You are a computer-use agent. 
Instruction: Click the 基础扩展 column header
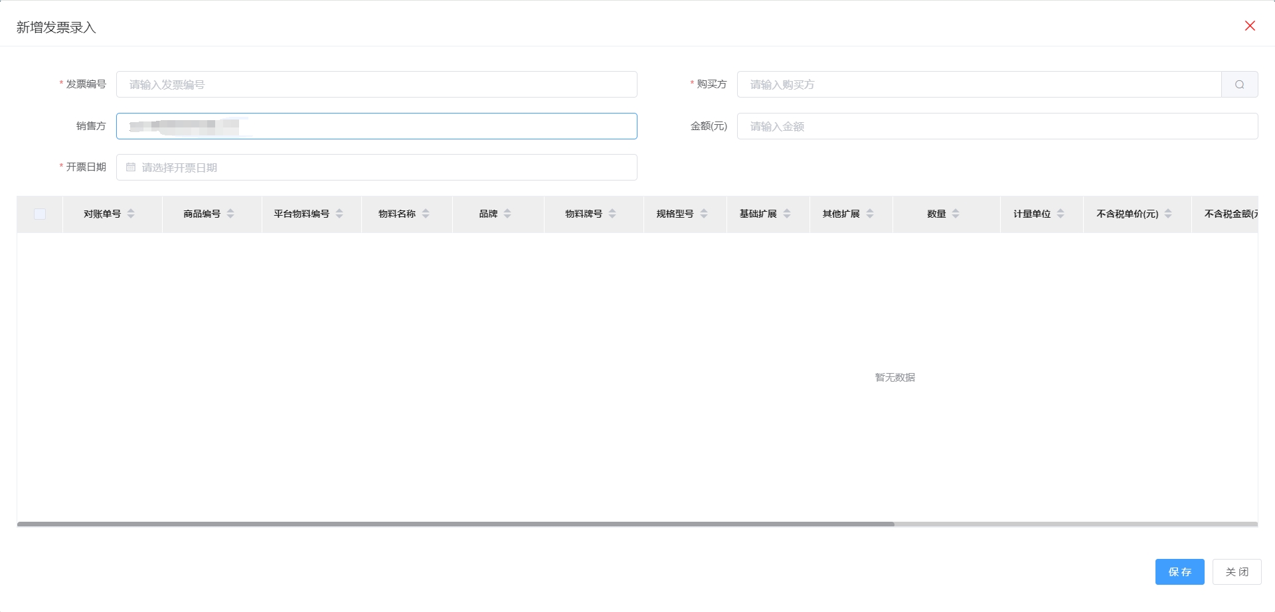tap(758, 214)
